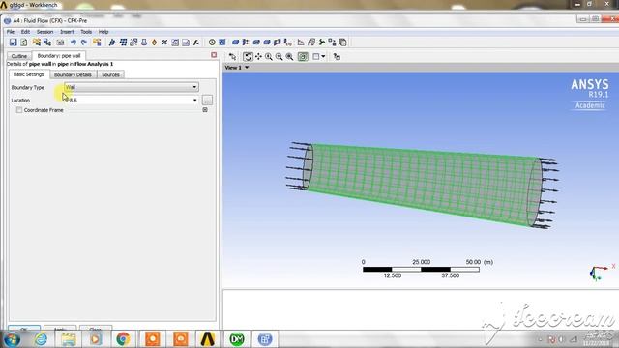Expand the Coordinate Frame section toggle

205,110
